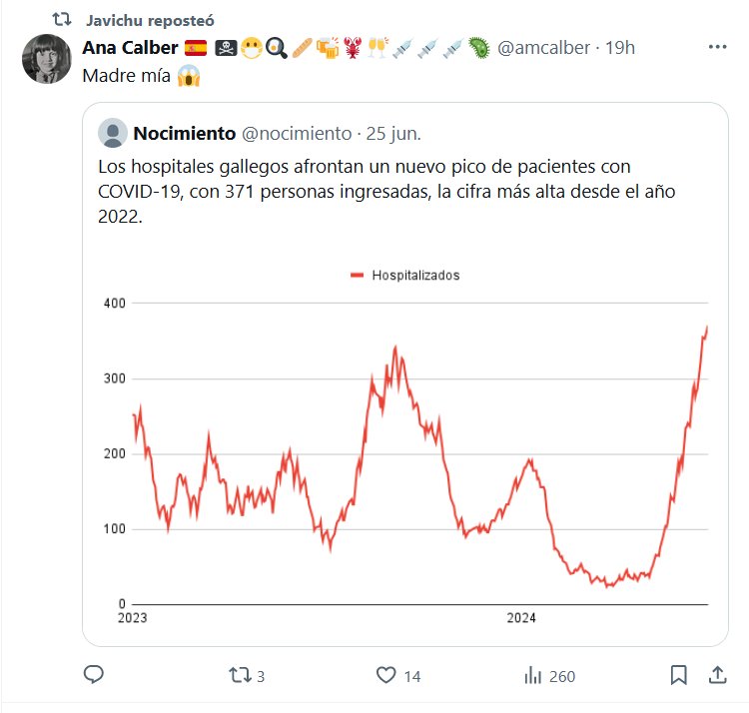Screen dimensions: 749x713
Task: Visit the @nocimiento handle
Action: point(297,133)
